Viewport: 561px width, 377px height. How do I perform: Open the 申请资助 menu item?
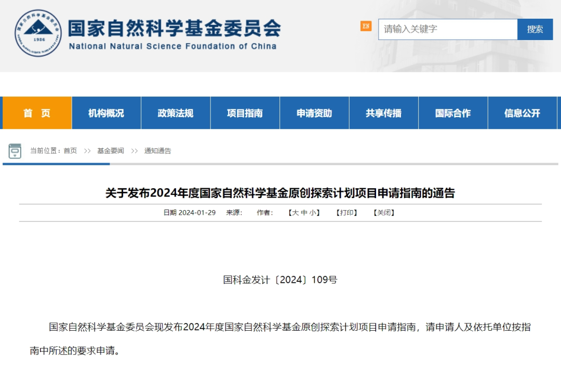[x=314, y=113]
